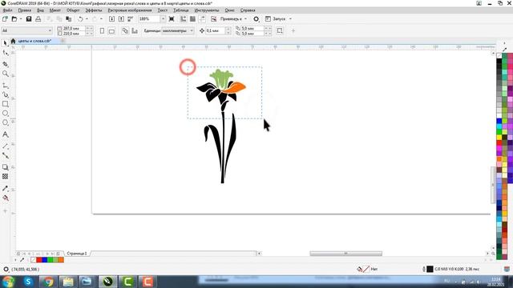Select the Freehand curve tool
513x288 pixels.
coord(6,86)
